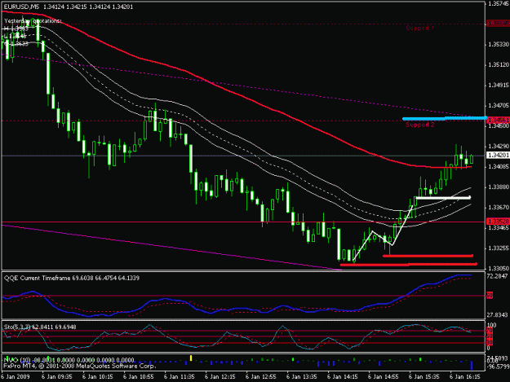This screenshot has height=382, width=510.
Task: Click time axis label 6 Jan 14:55
Action: [384, 377]
